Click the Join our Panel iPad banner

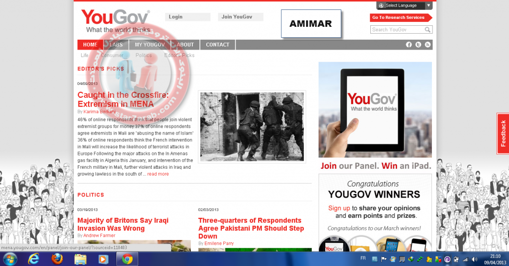pos(375,116)
